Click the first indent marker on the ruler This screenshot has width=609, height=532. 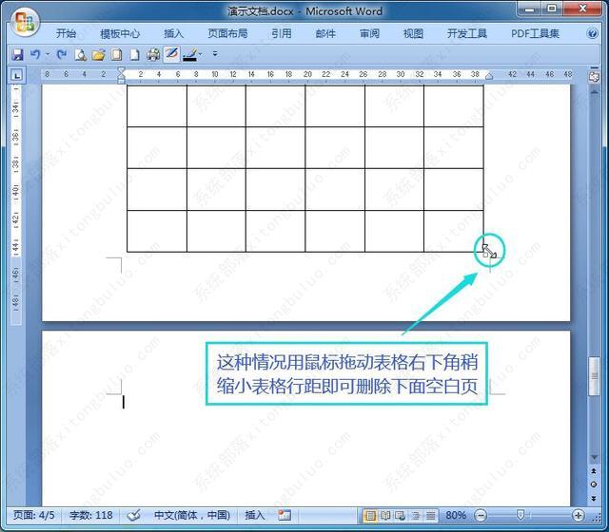click(121, 70)
